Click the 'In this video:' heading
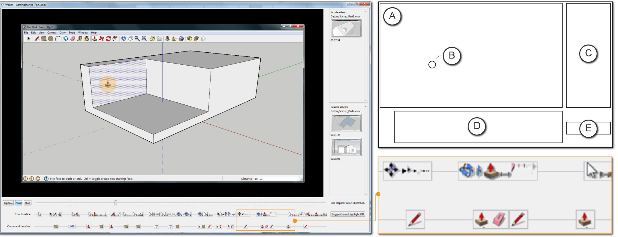 tap(338, 12)
